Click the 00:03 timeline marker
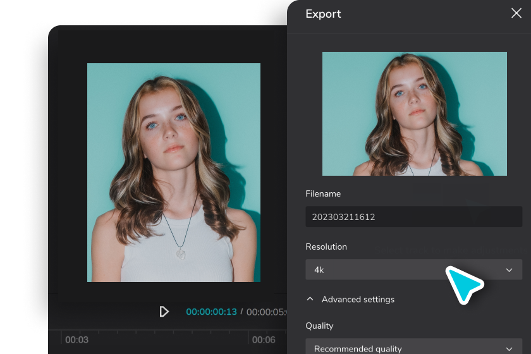 click(76, 339)
